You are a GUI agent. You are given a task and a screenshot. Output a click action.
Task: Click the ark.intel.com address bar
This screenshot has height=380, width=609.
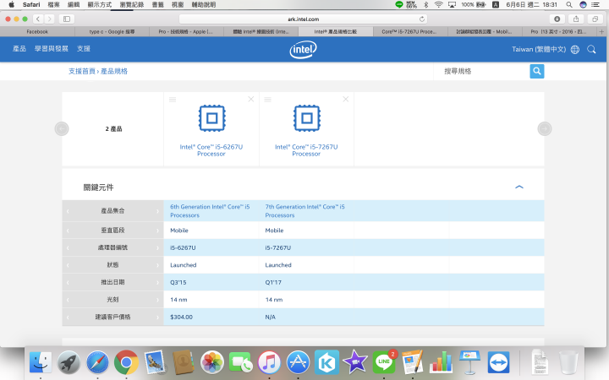click(x=303, y=19)
